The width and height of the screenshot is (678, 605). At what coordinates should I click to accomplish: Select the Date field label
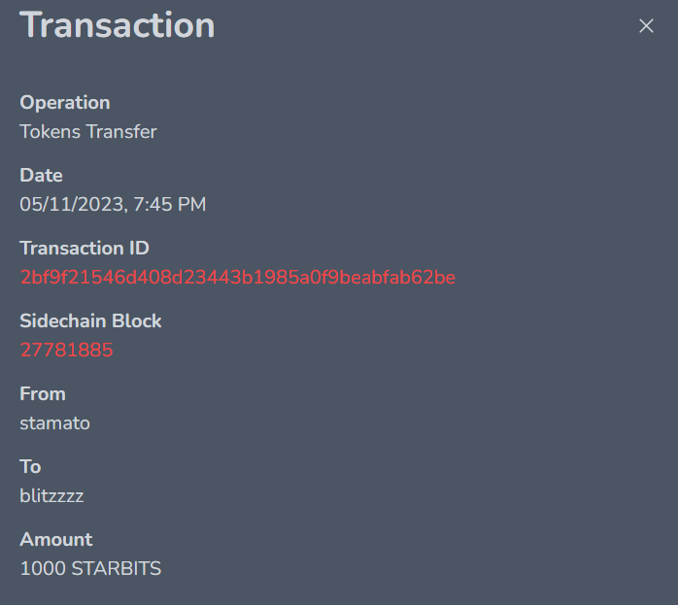point(41,176)
